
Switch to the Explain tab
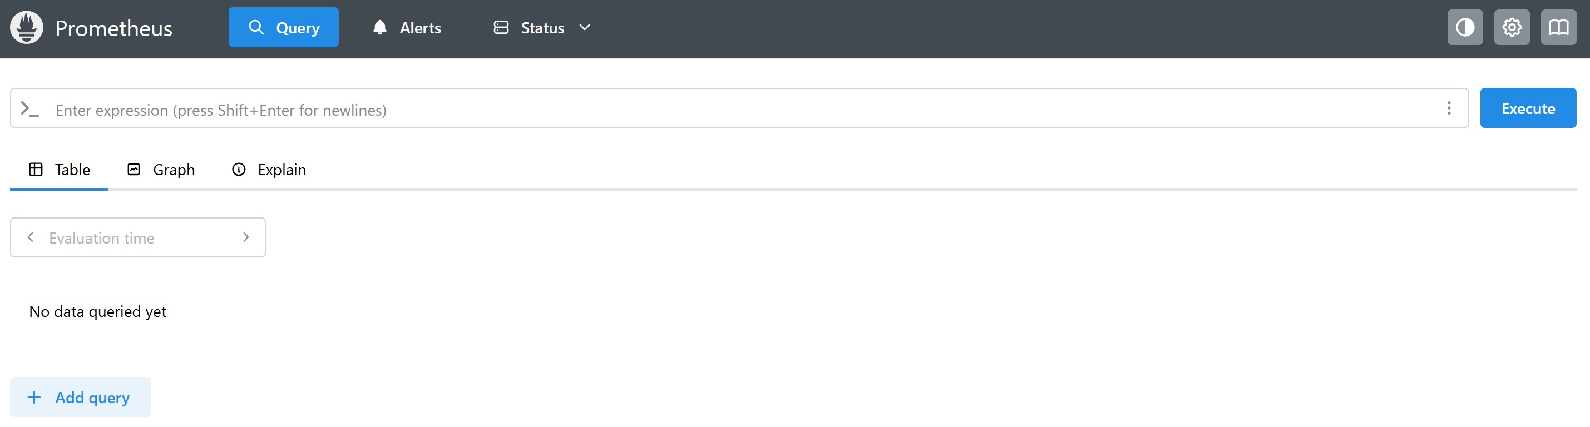[x=269, y=170]
